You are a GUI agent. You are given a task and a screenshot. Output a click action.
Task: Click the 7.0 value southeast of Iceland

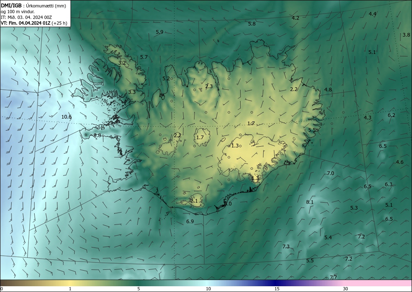tap(330, 173)
